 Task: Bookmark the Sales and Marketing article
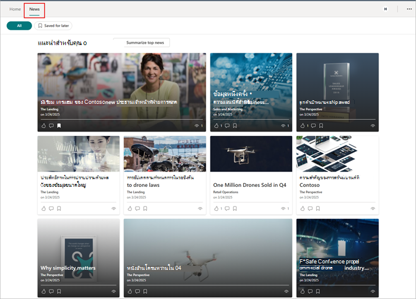pyautogui.click(x=235, y=126)
